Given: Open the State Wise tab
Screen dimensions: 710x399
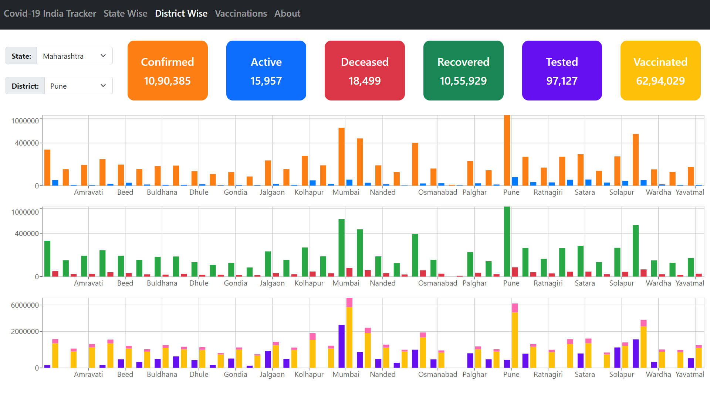Looking at the screenshot, I should (125, 14).
